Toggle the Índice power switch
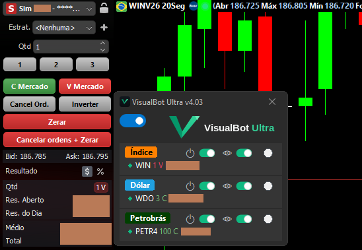Viewport: 362px width, 250px height. [207, 153]
